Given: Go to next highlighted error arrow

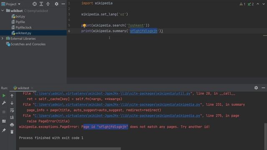Looking at the screenshot, I should coord(264,4).
